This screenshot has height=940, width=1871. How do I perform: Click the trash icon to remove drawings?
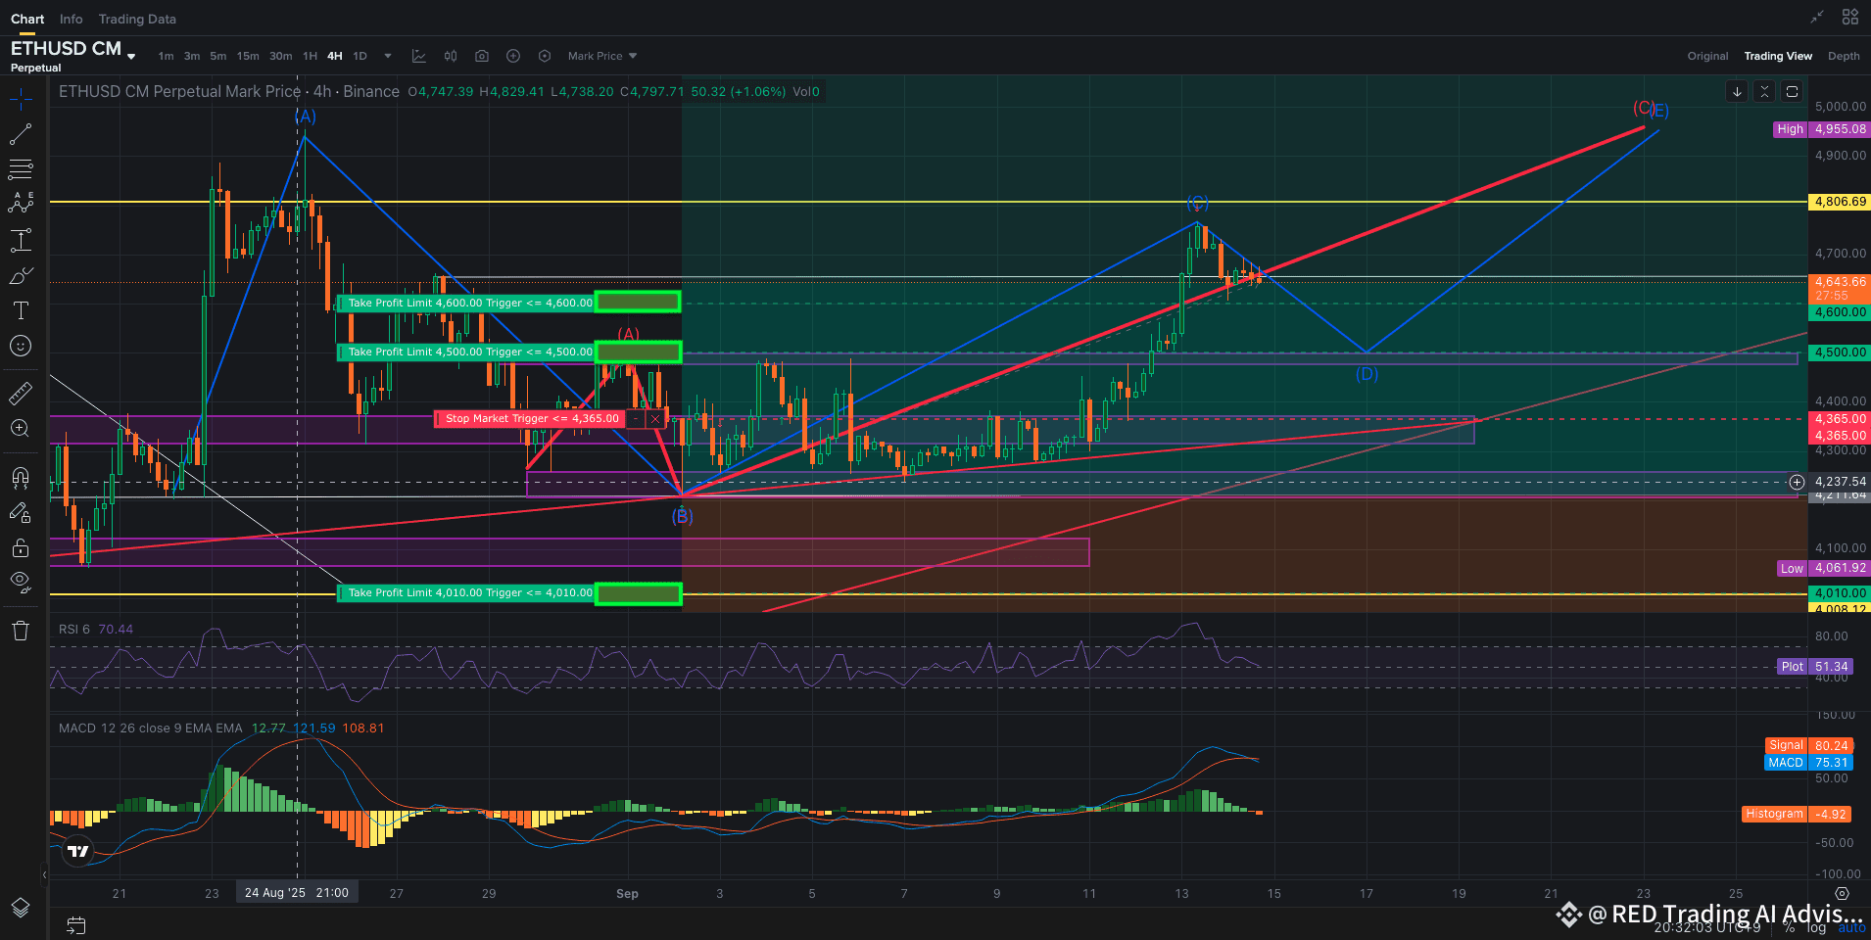pyautogui.click(x=21, y=631)
